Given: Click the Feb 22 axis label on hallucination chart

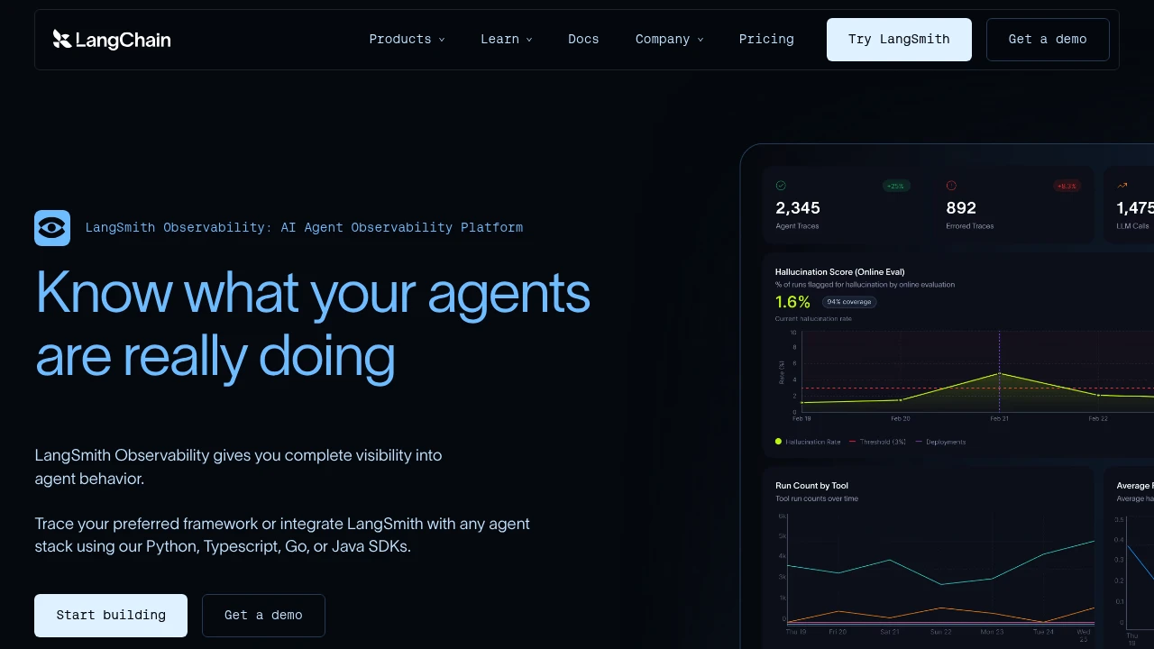Looking at the screenshot, I should pos(1098,418).
